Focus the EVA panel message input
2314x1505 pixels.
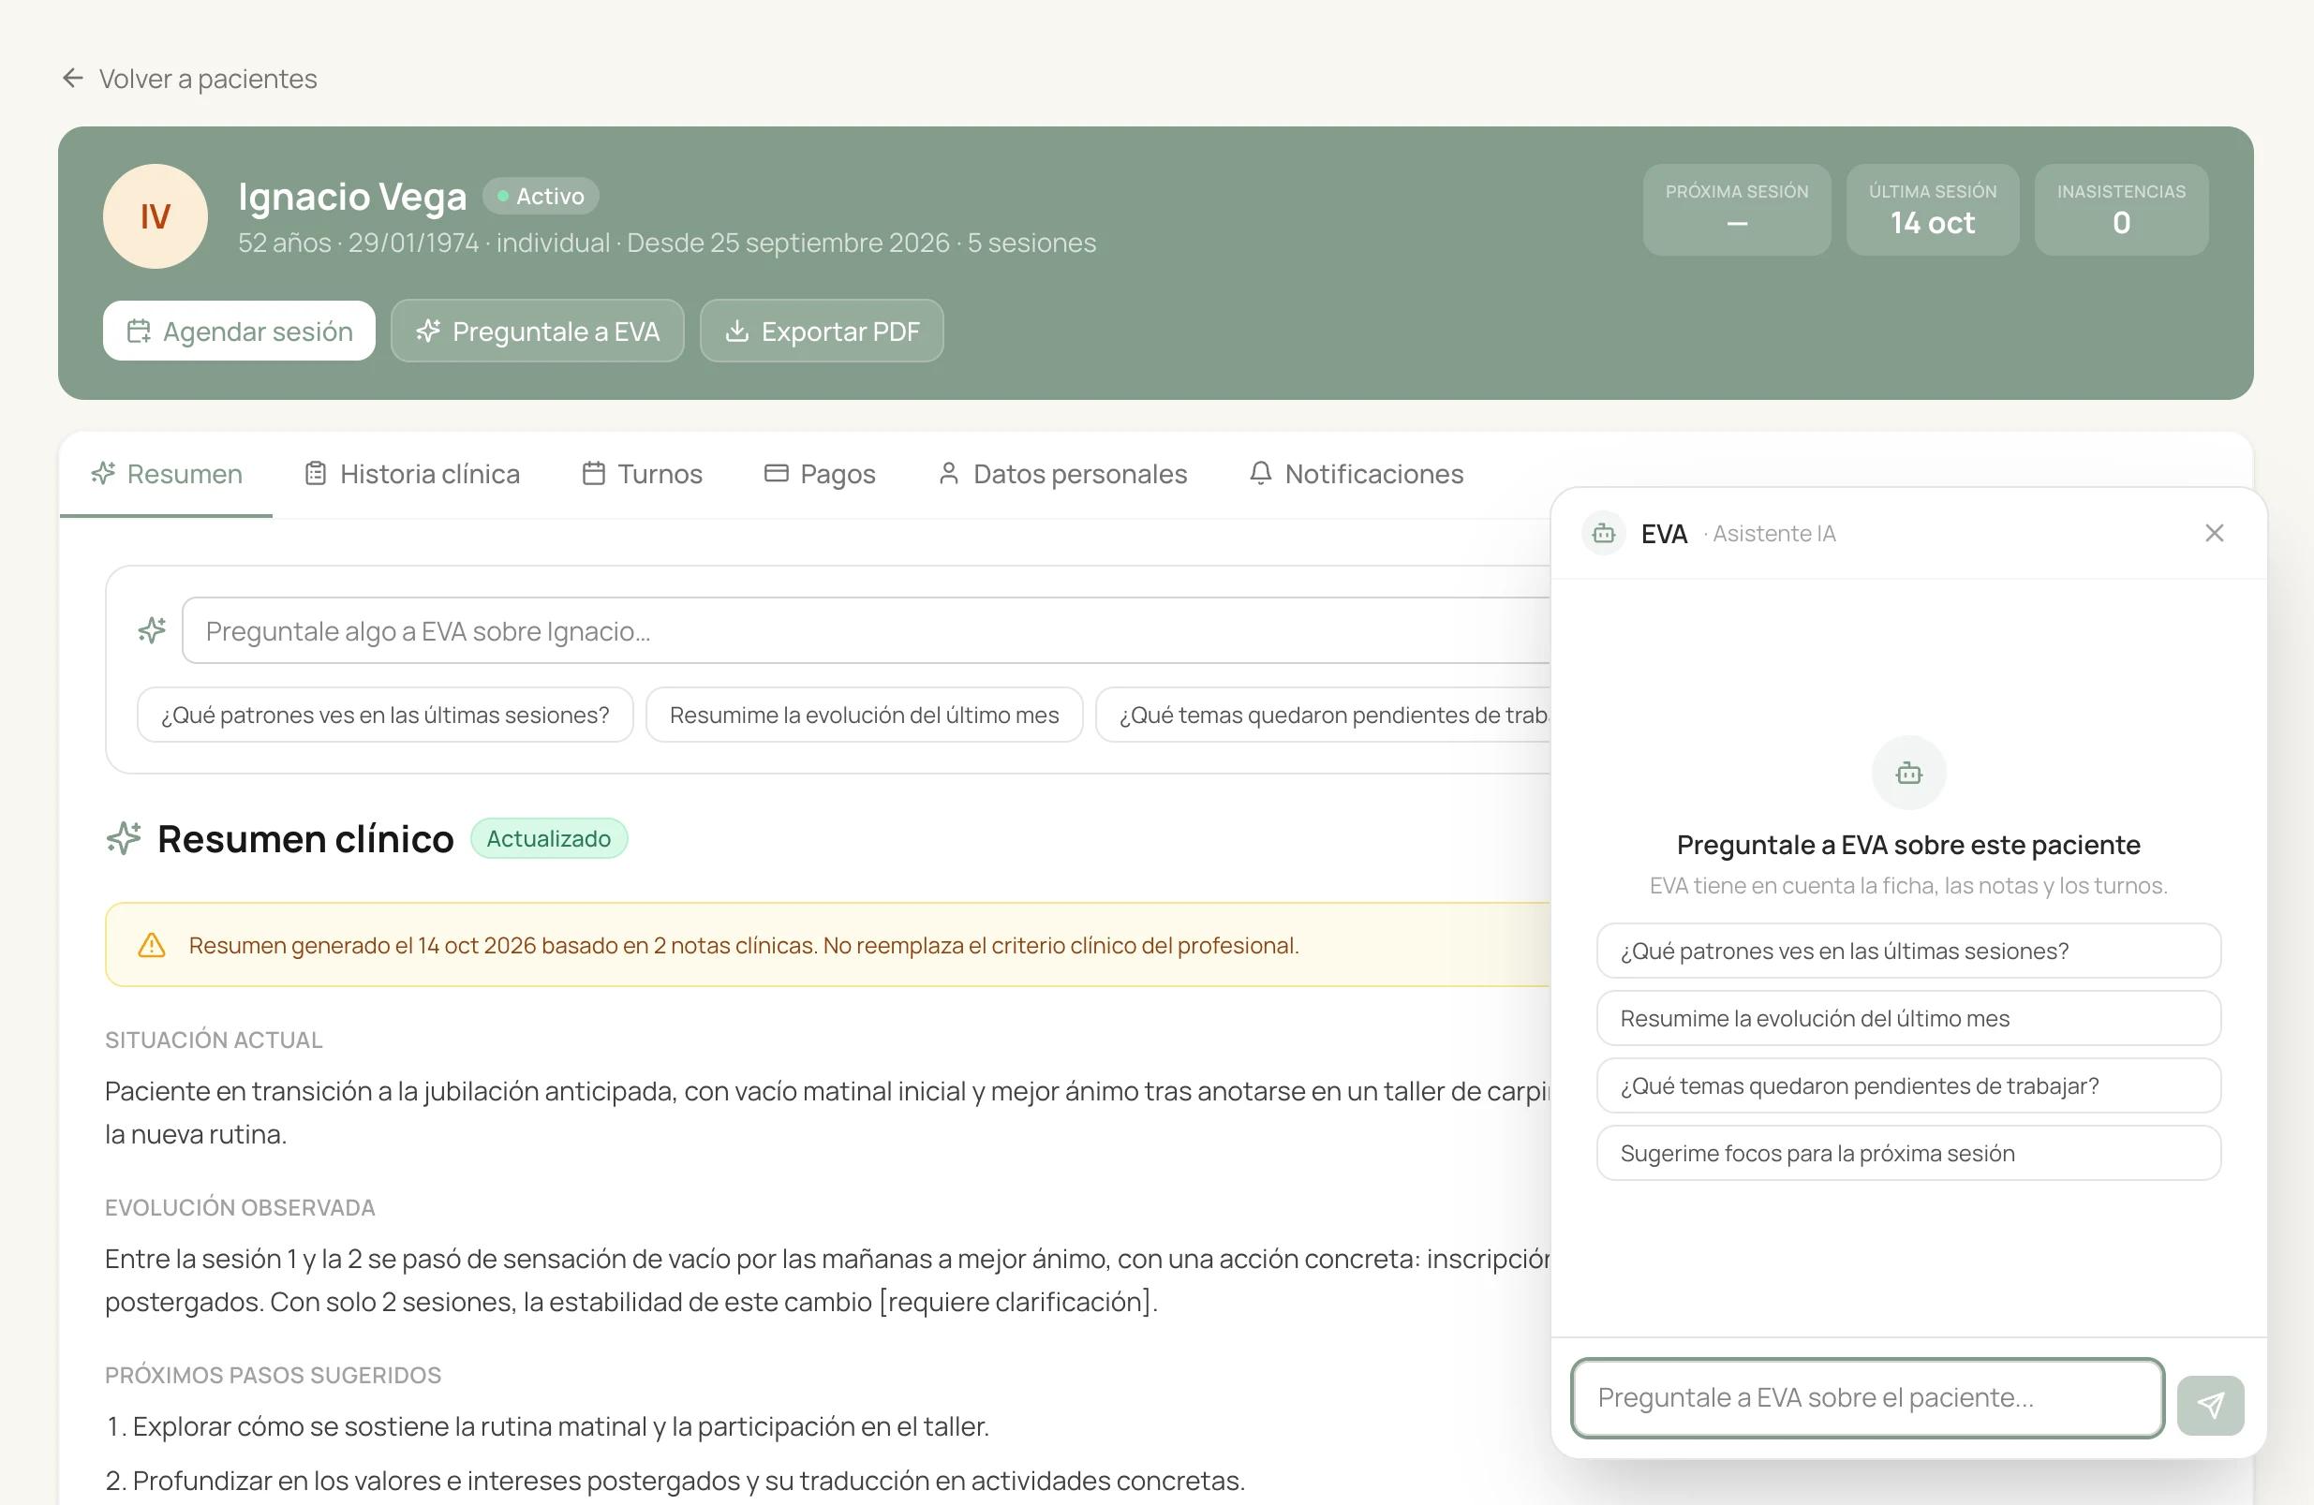[1868, 1398]
